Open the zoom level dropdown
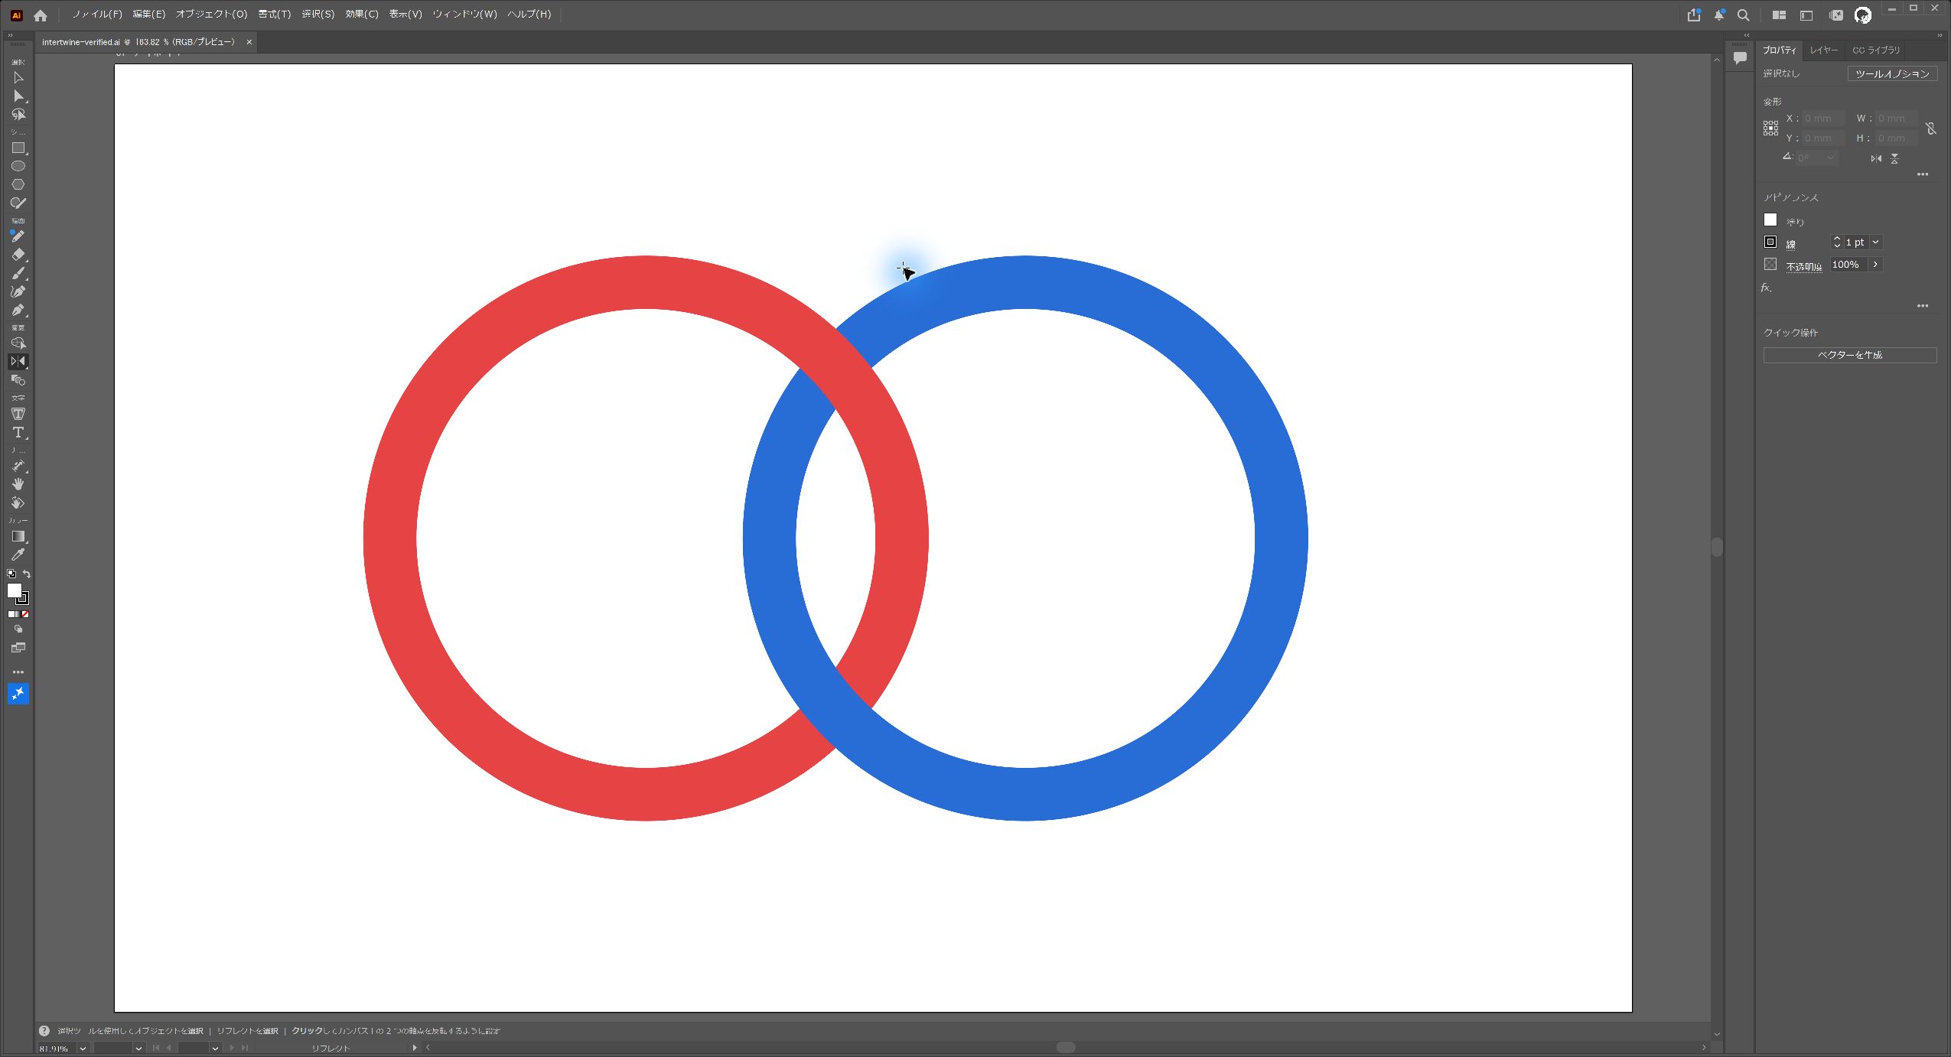 (x=83, y=1049)
